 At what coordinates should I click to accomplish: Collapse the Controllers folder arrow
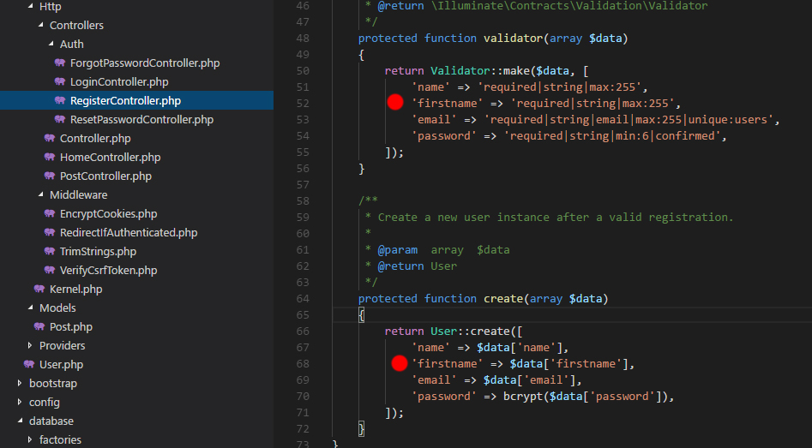pyautogui.click(x=41, y=25)
